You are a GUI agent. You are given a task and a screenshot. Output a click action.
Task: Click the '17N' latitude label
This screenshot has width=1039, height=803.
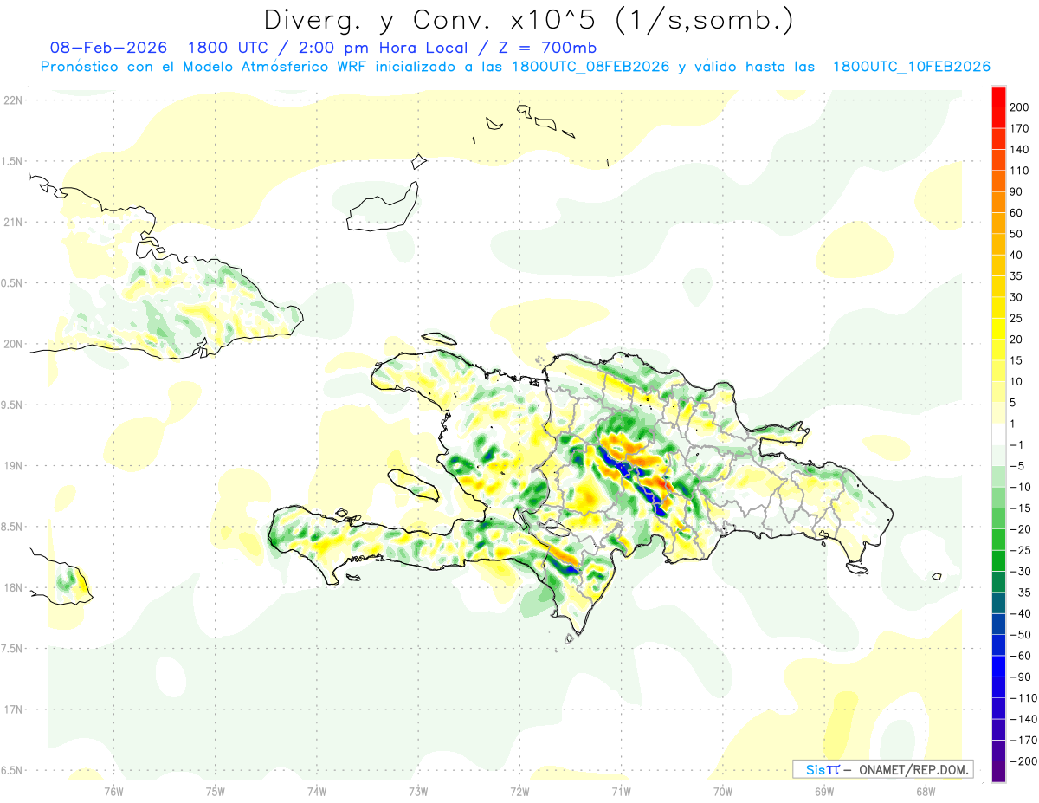tap(12, 709)
